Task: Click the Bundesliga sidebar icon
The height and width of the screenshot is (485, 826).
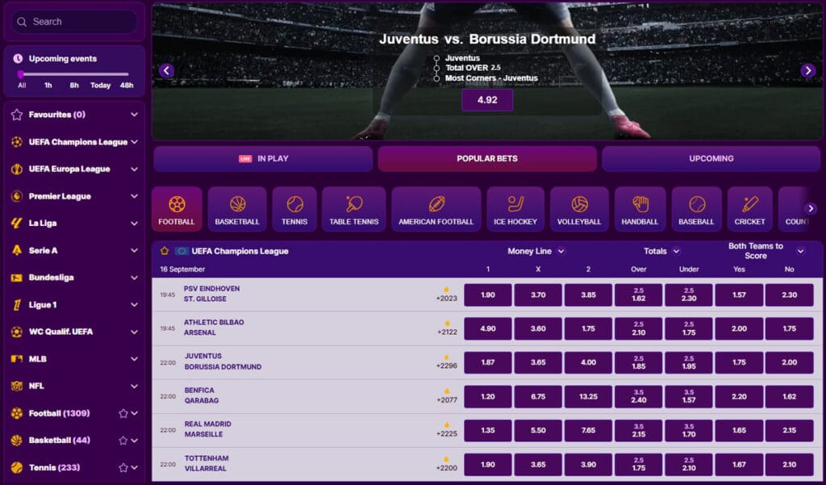Action: 17,278
